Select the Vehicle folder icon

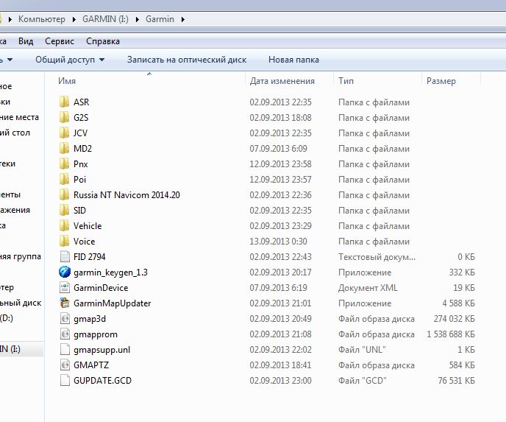(64, 226)
